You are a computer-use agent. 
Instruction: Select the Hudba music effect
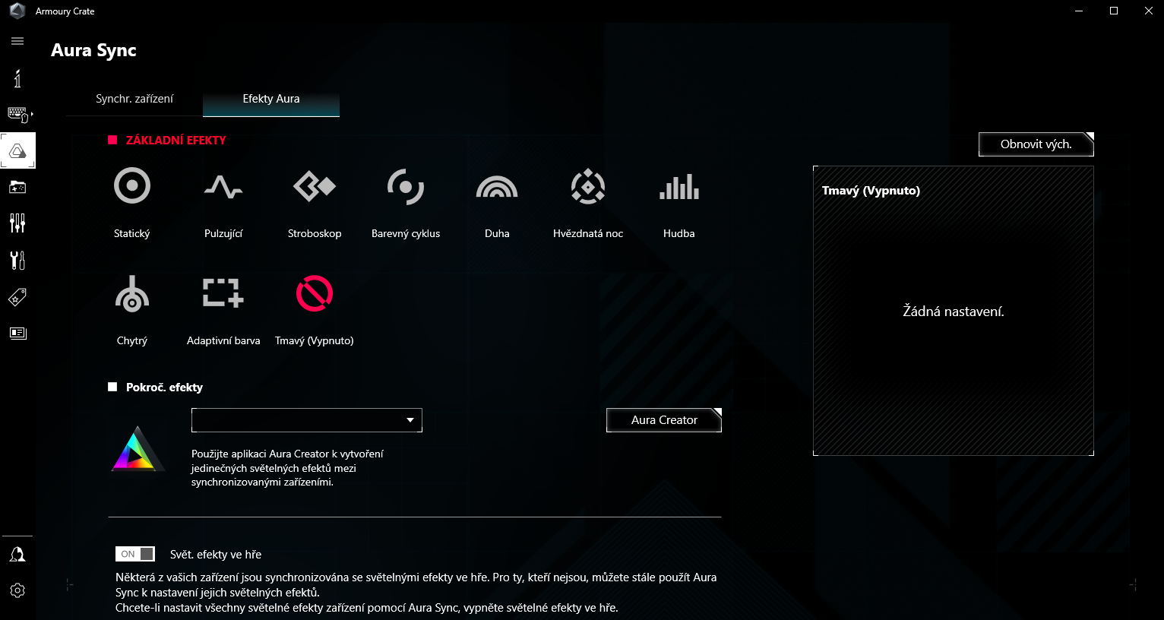[679, 186]
